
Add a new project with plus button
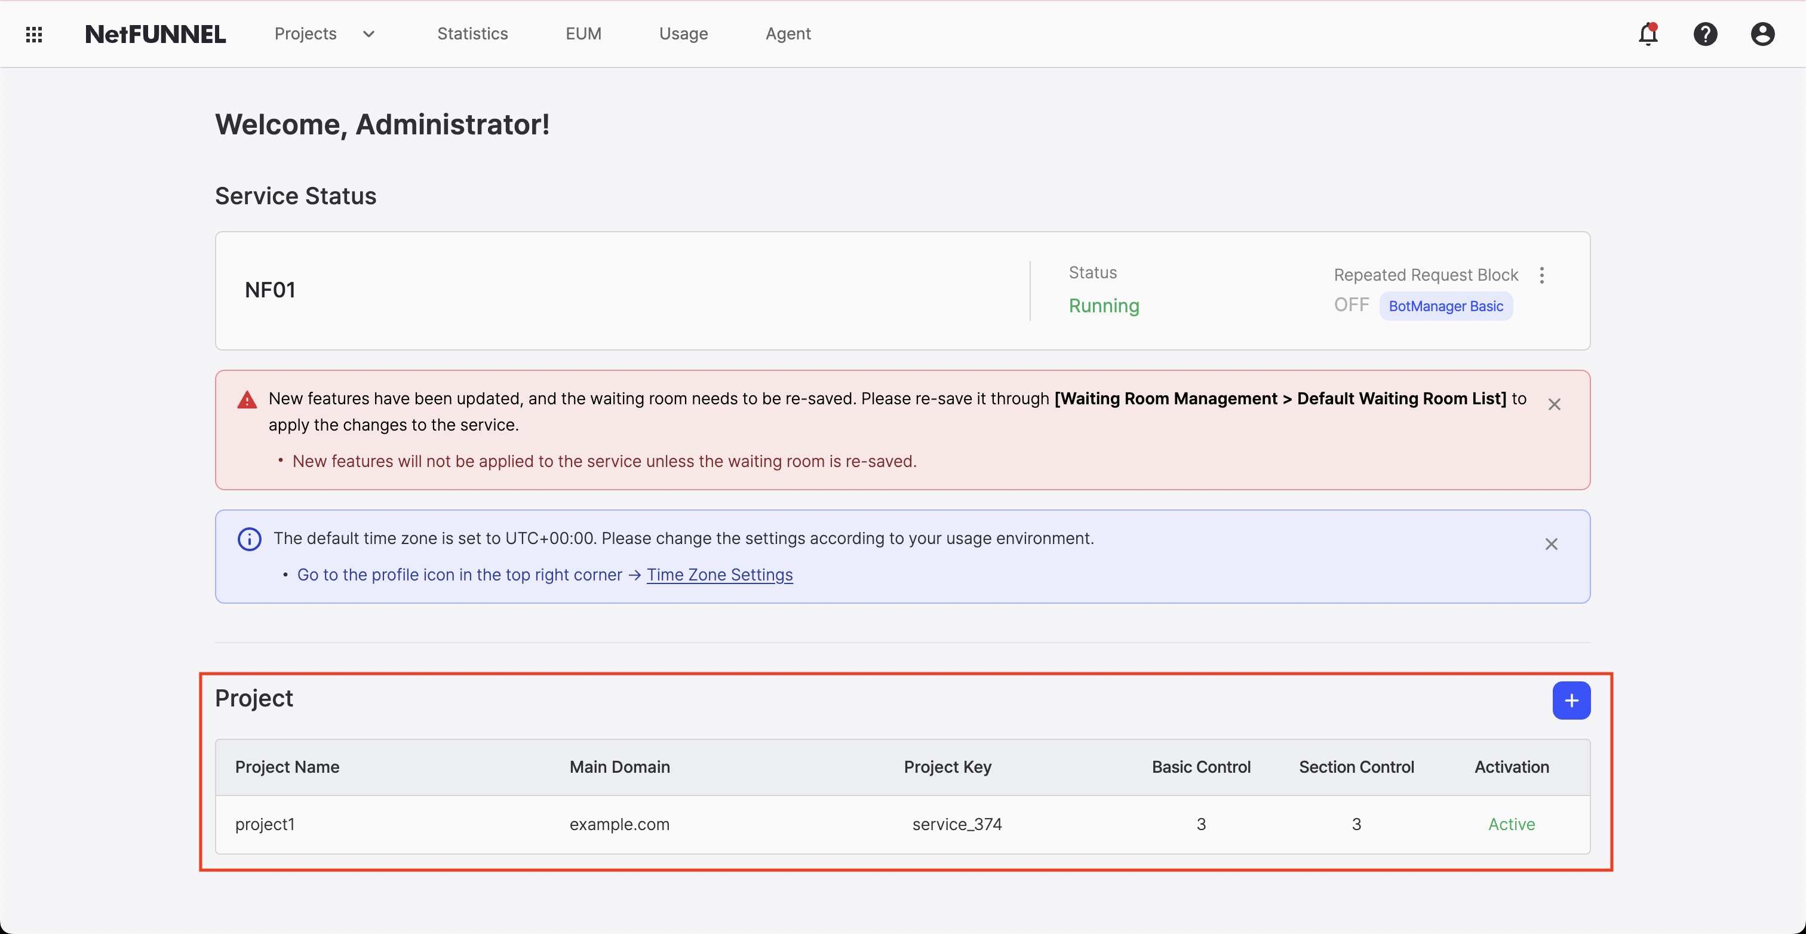[x=1571, y=700]
